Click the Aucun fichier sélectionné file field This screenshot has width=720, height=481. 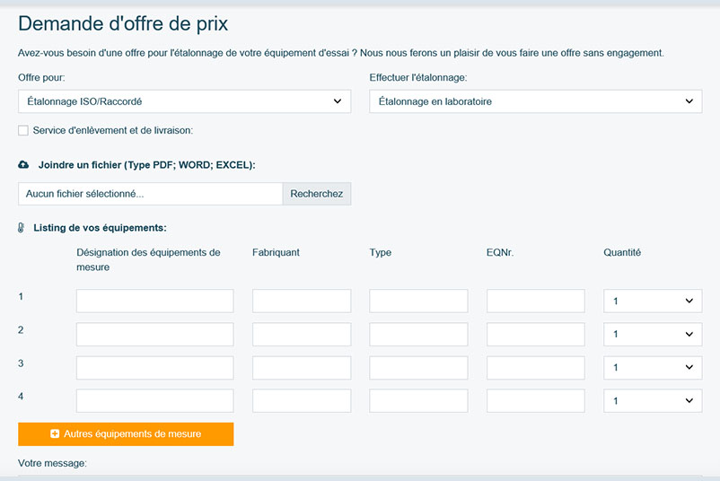[x=151, y=194]
